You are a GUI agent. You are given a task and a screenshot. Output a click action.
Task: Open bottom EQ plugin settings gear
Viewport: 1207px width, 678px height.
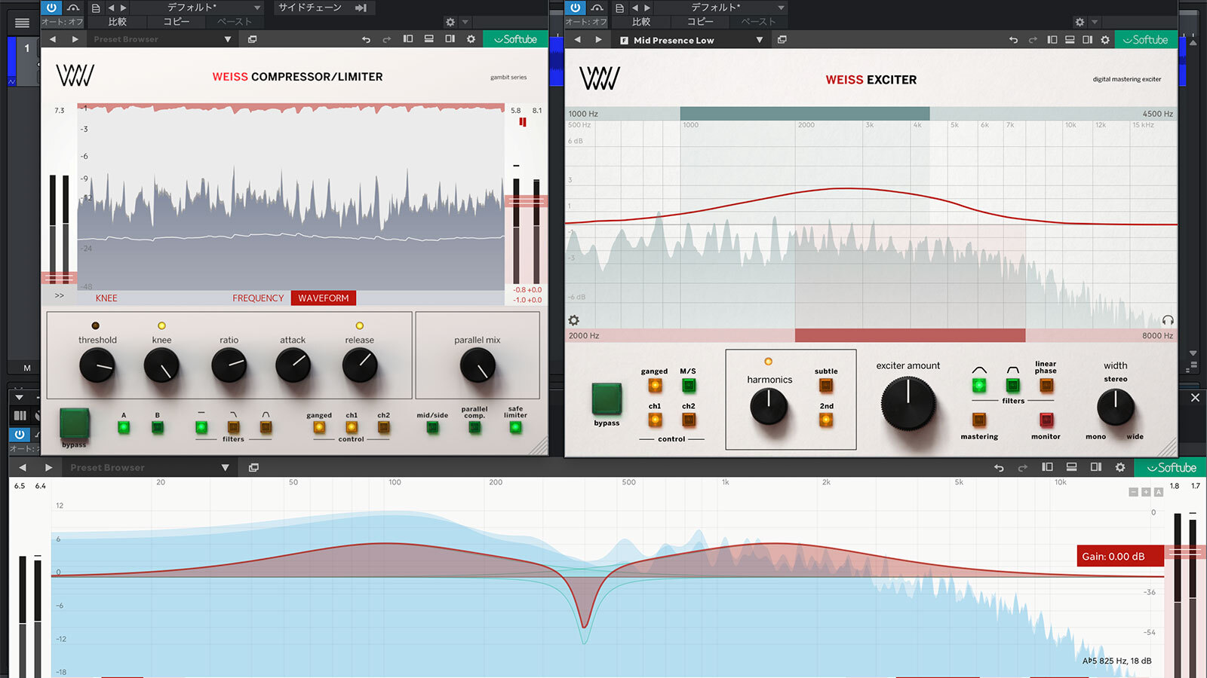pyautogui.click(x=1120, y=468)
